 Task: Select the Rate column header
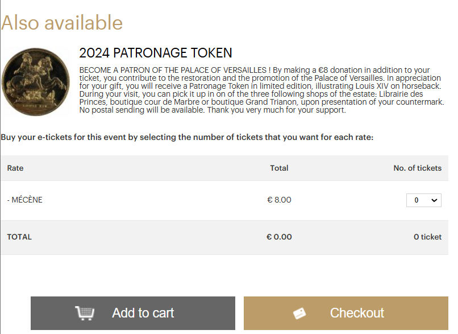pos(15,168)
